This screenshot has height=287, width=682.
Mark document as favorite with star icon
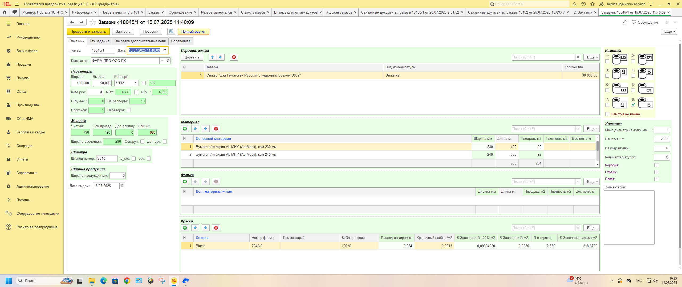92,22
